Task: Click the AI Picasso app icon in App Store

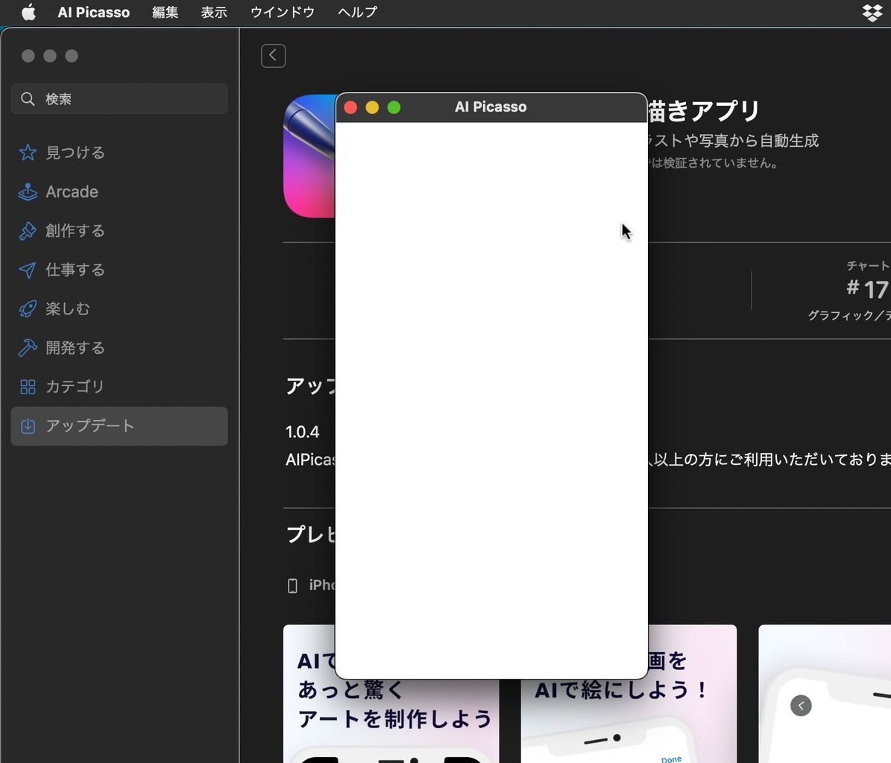Action: [309, 156]
